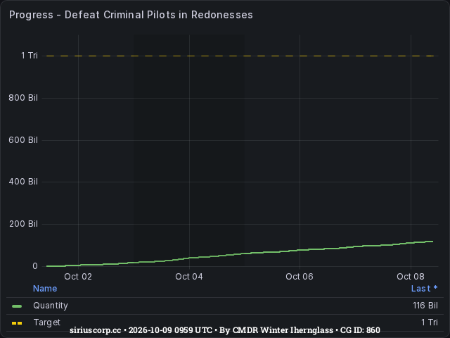Screen dimensions: 450x338
Task: Click the 600 Bil y-axis label
Action: (23, 140)
